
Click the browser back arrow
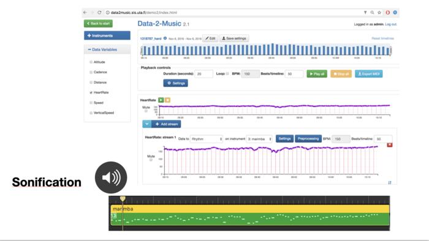point(85,13)
